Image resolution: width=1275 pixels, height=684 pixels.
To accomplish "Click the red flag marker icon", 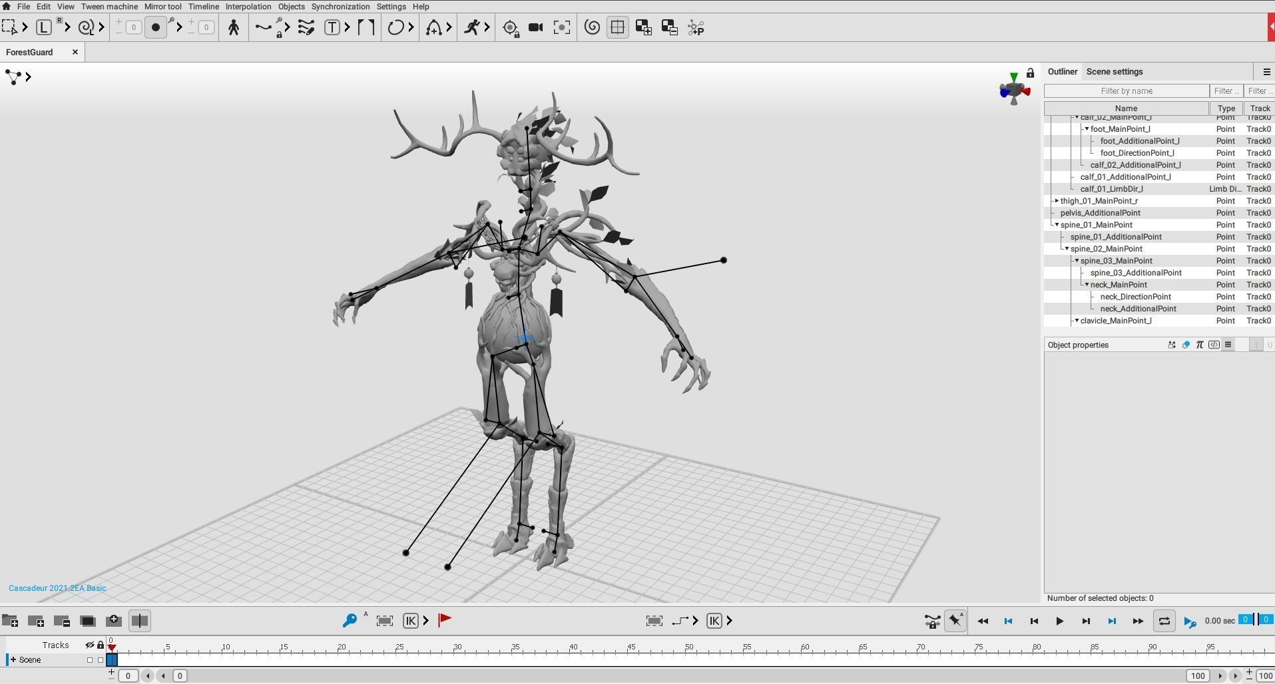I will (445, 620).
